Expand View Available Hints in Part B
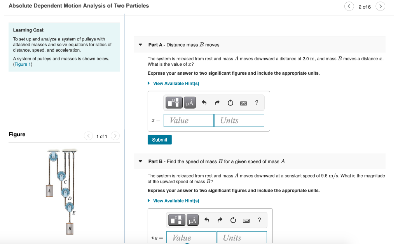The image size is (398, 244). [173, 201]
